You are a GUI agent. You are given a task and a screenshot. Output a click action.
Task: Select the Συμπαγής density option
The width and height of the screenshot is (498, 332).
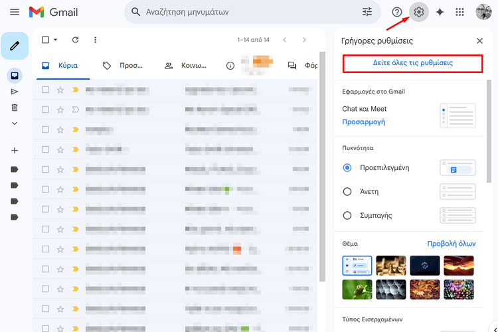(x=347, y=215)
